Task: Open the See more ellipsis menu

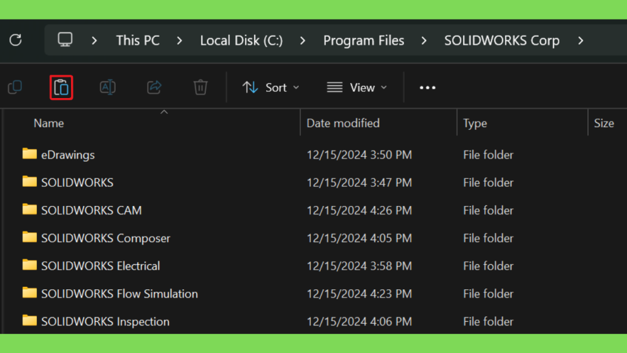Action: [427, 88]
